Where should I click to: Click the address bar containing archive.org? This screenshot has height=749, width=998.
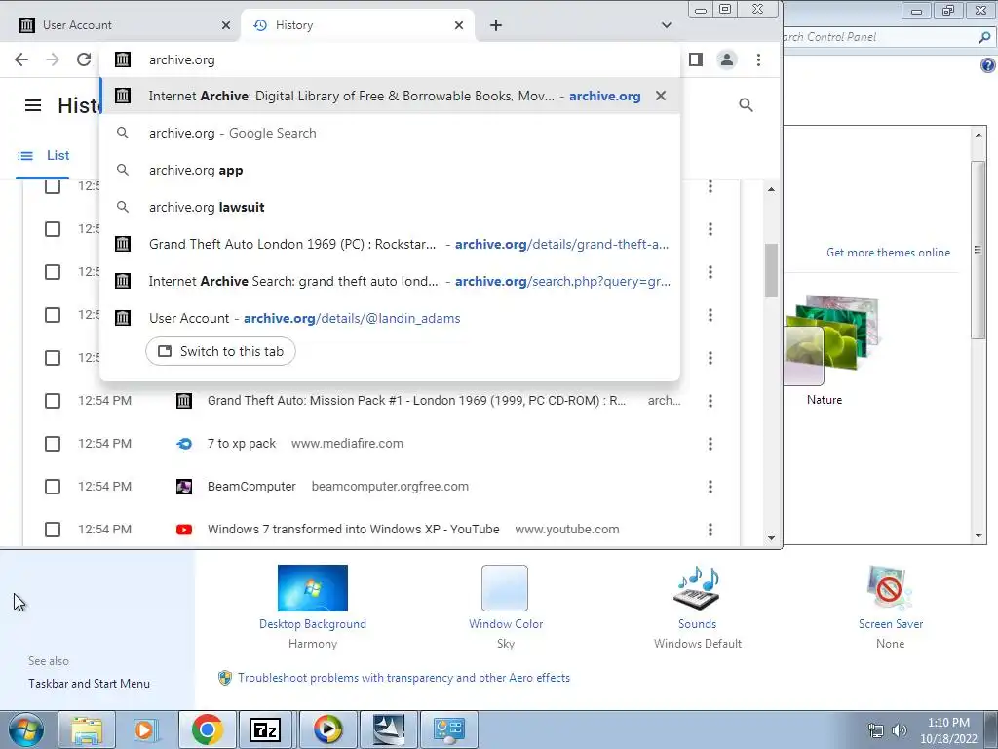[390, 59]
